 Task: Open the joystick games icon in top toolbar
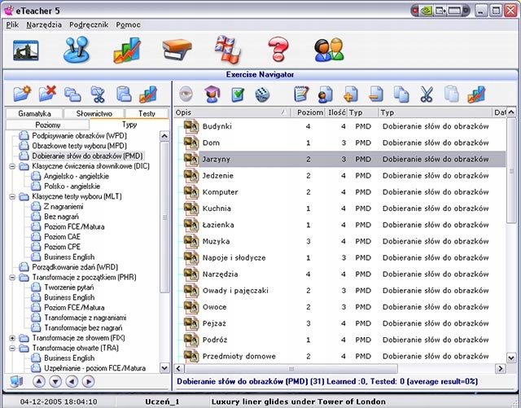pyautogui.click(x=77, y=50)
